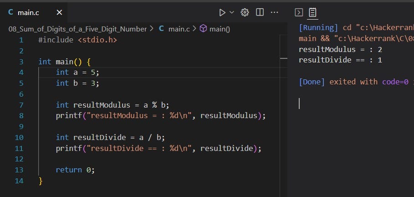Place cursor on 'int a = 5;'
This screenshot has width=414, height=197.
(77, 73)
